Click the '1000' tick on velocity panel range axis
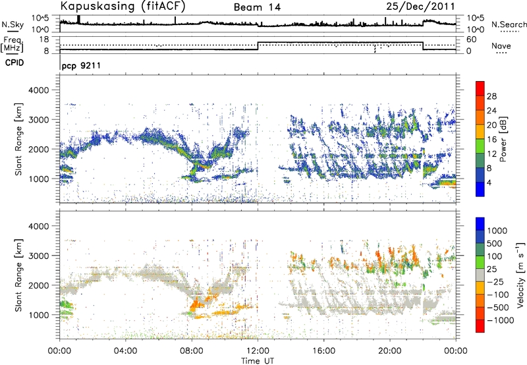The height and width of the screenshot is (365, 527). click(38, 315)
